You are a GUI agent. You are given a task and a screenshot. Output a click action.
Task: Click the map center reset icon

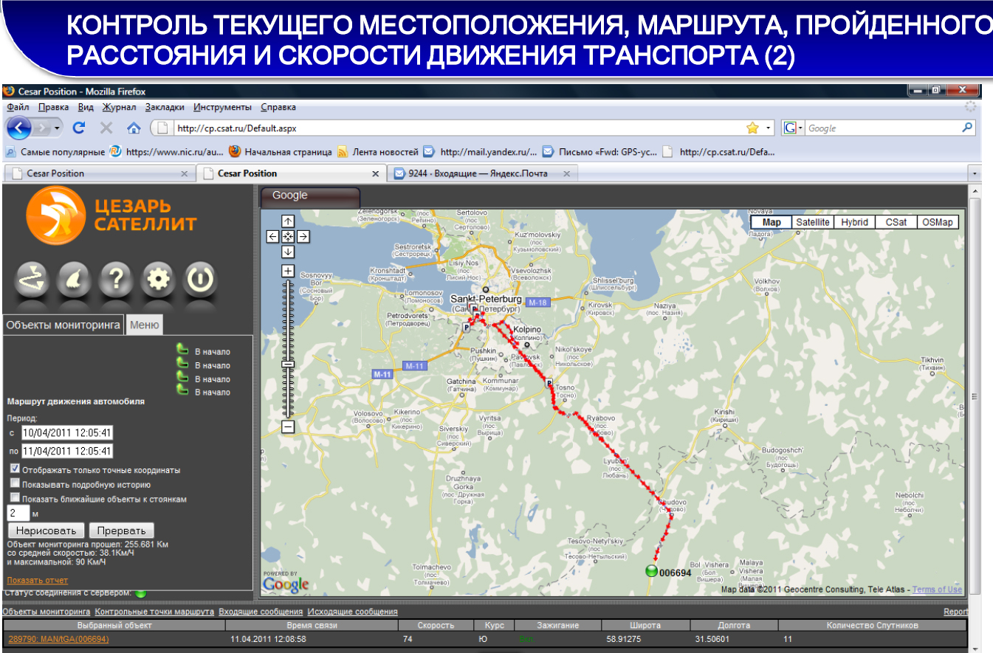click(288, 236)
